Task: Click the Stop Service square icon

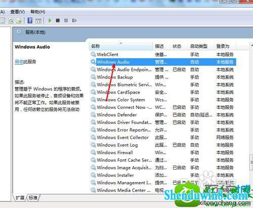Action: (x=58, y=21)
